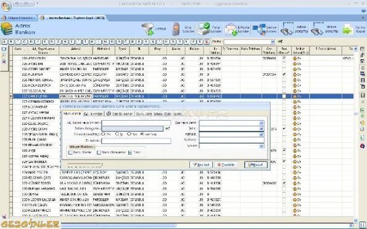
Task: Open the Mahalle dropdown
Action: [x=262, y=134]
